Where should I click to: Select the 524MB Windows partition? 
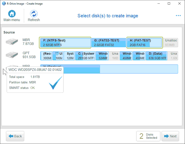(102, 56)
